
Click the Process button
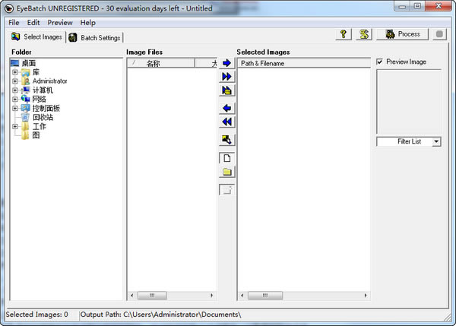[x=403, y=34]
